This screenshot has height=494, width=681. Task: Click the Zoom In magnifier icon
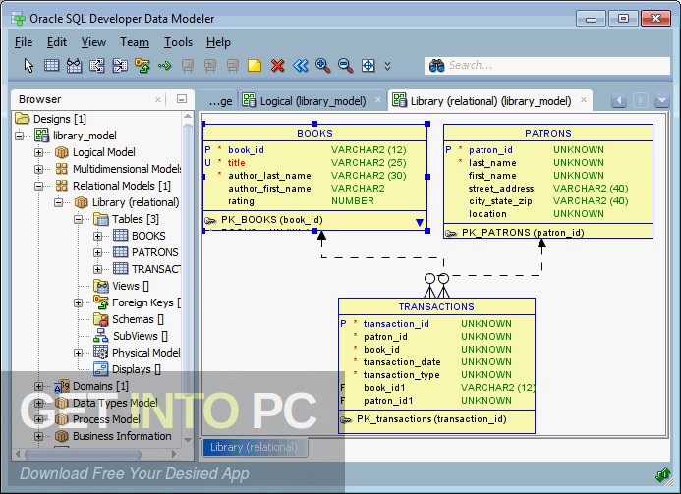tap(322, 66)
